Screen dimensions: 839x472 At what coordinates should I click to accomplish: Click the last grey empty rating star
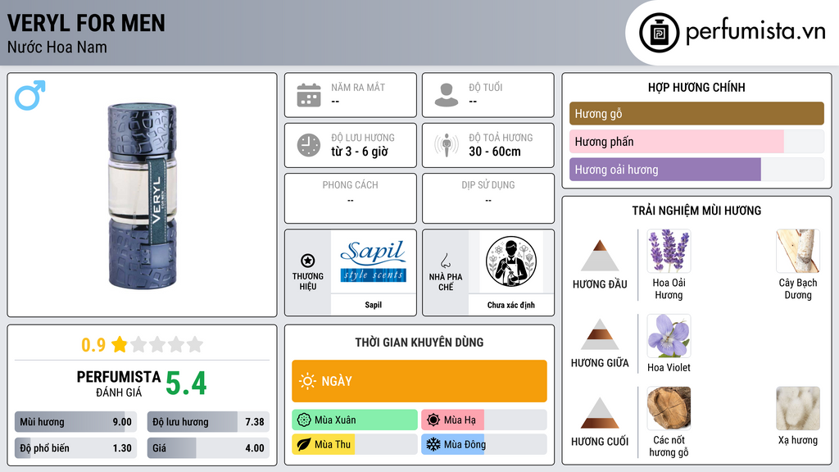pos(195,344)
